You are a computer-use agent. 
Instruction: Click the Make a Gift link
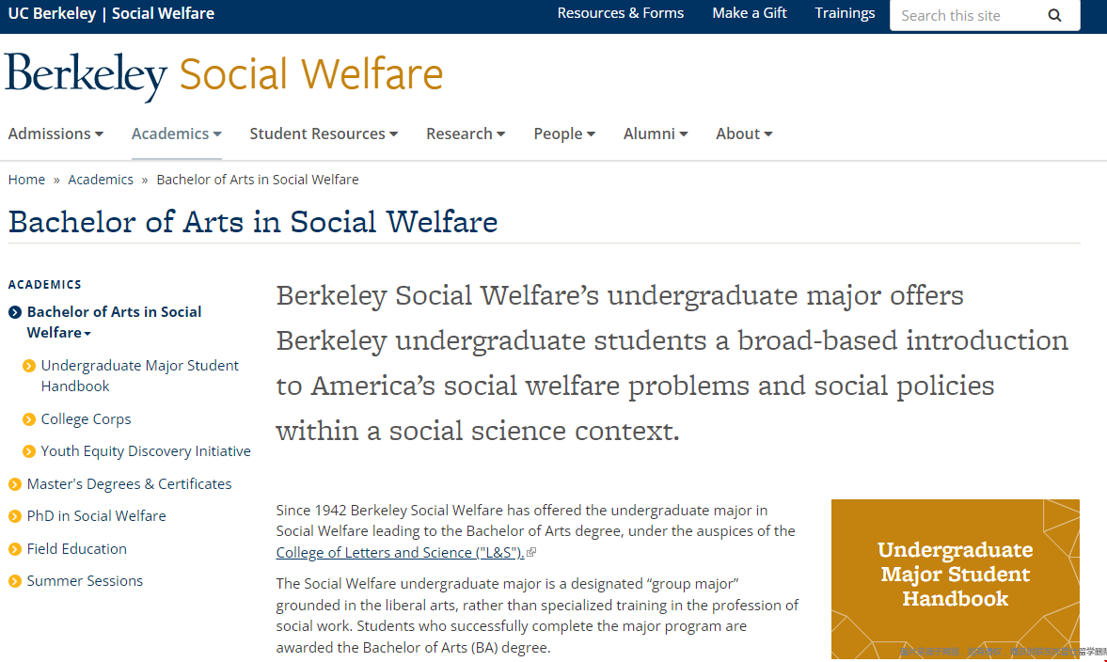tap(749, 13)
